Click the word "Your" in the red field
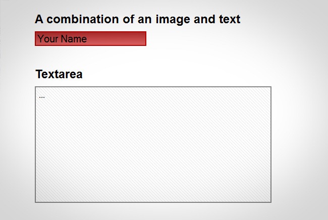Image resolution: width=328 pixels, height=220 pixels. click(x=48, y=39)
